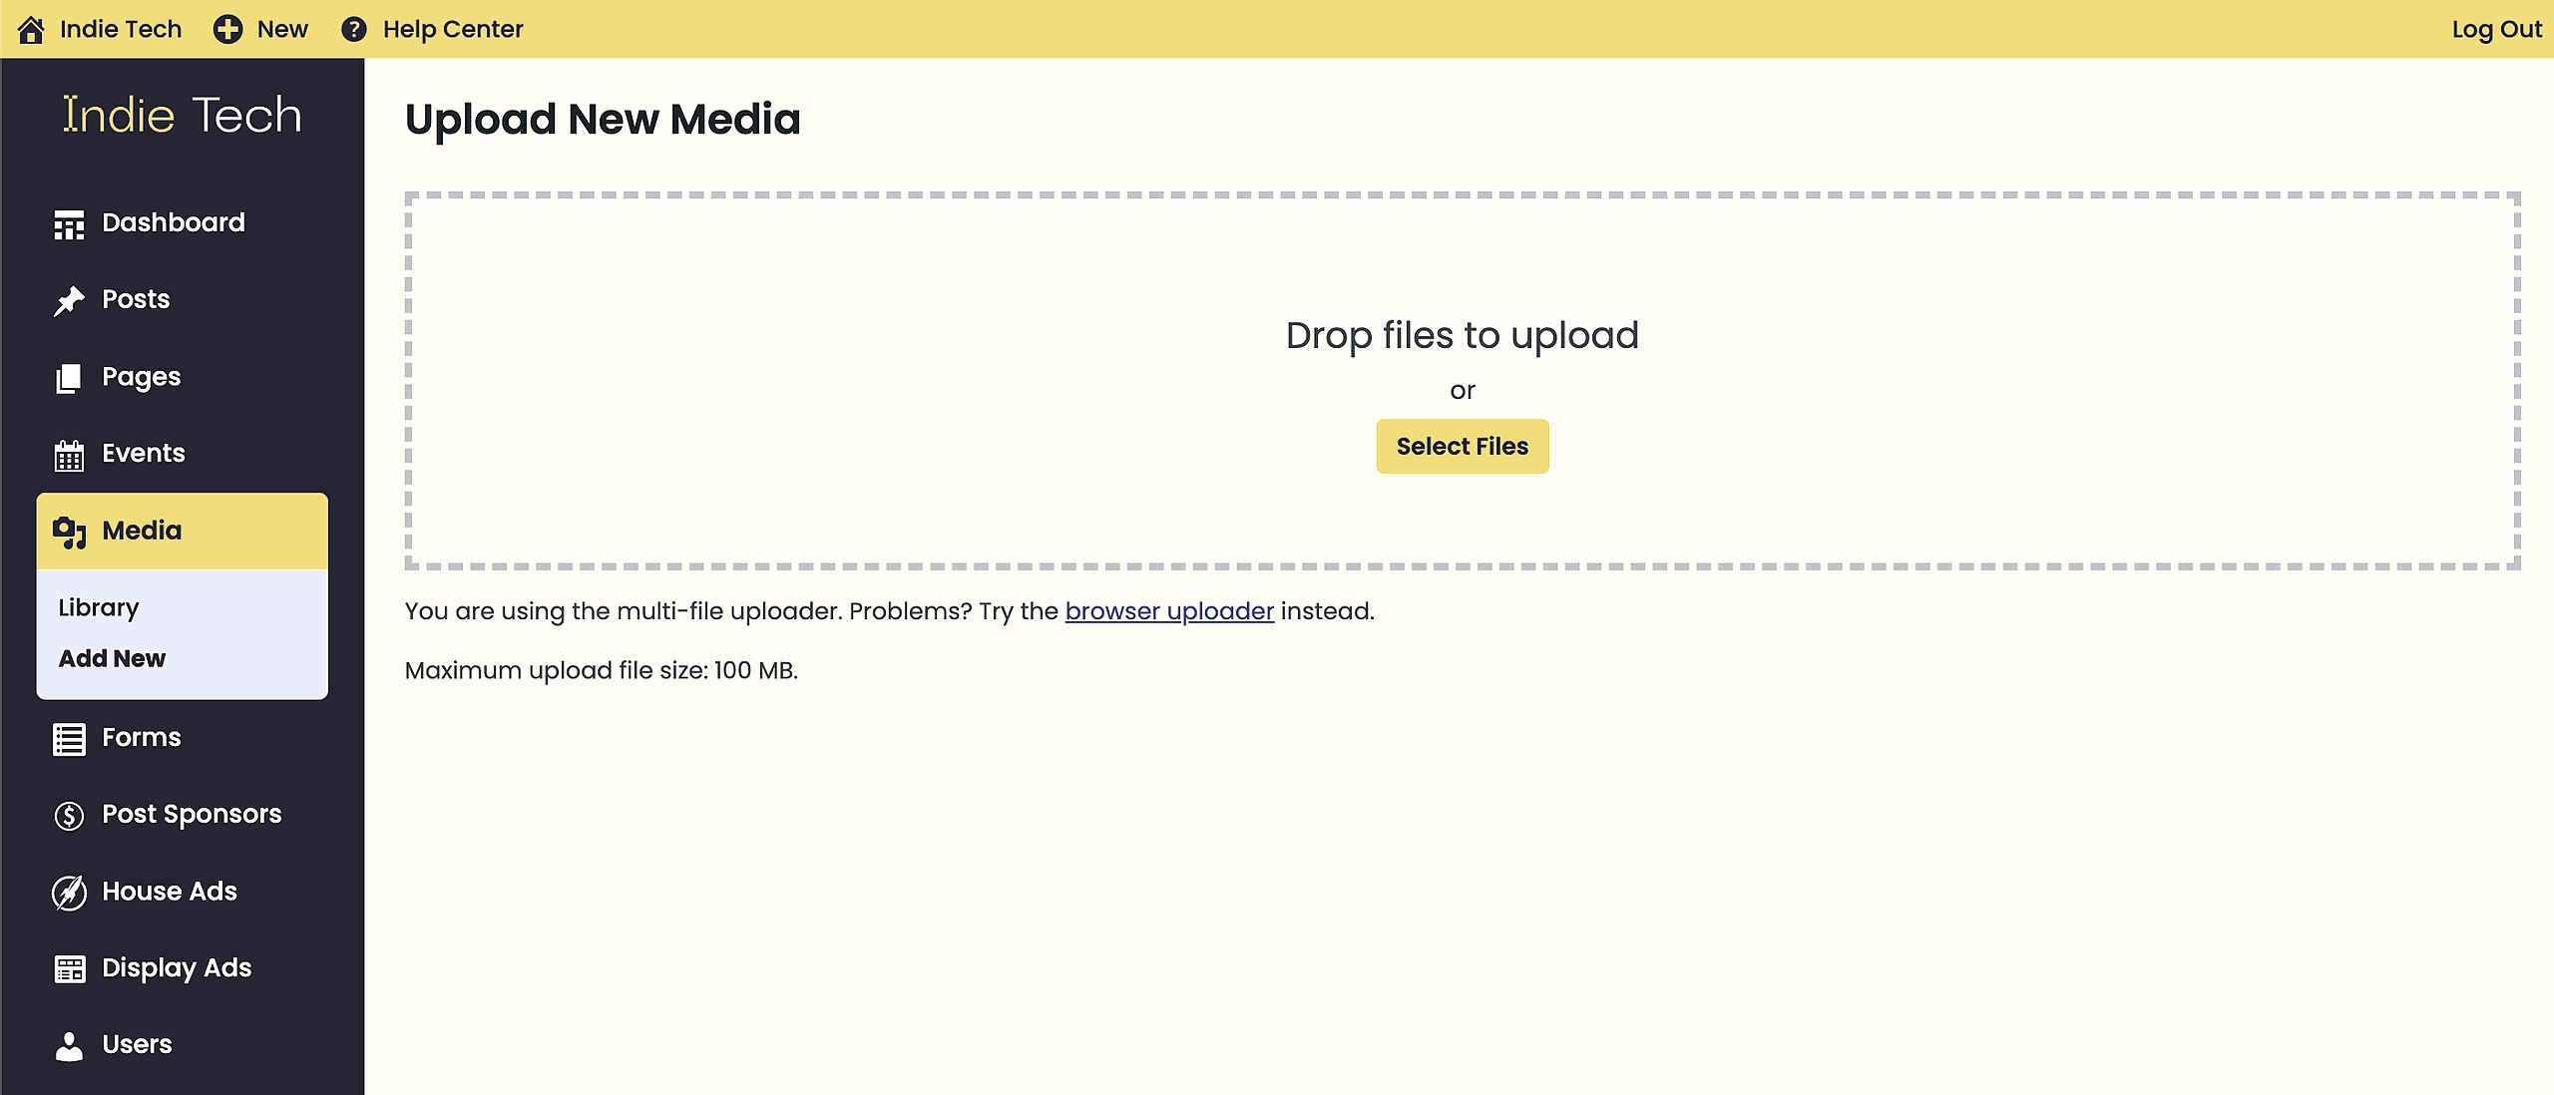Click Log Out in top bar
Viewport: 2554px width, 1095px height.
click(2496, 30)
